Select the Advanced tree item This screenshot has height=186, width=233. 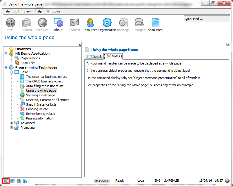[28, 123]
